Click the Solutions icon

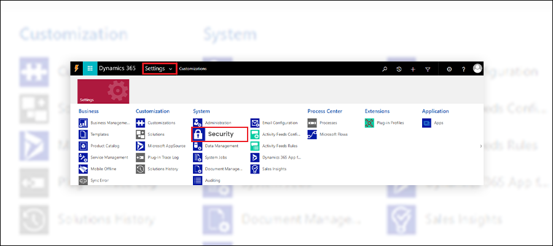coord(140,135)
